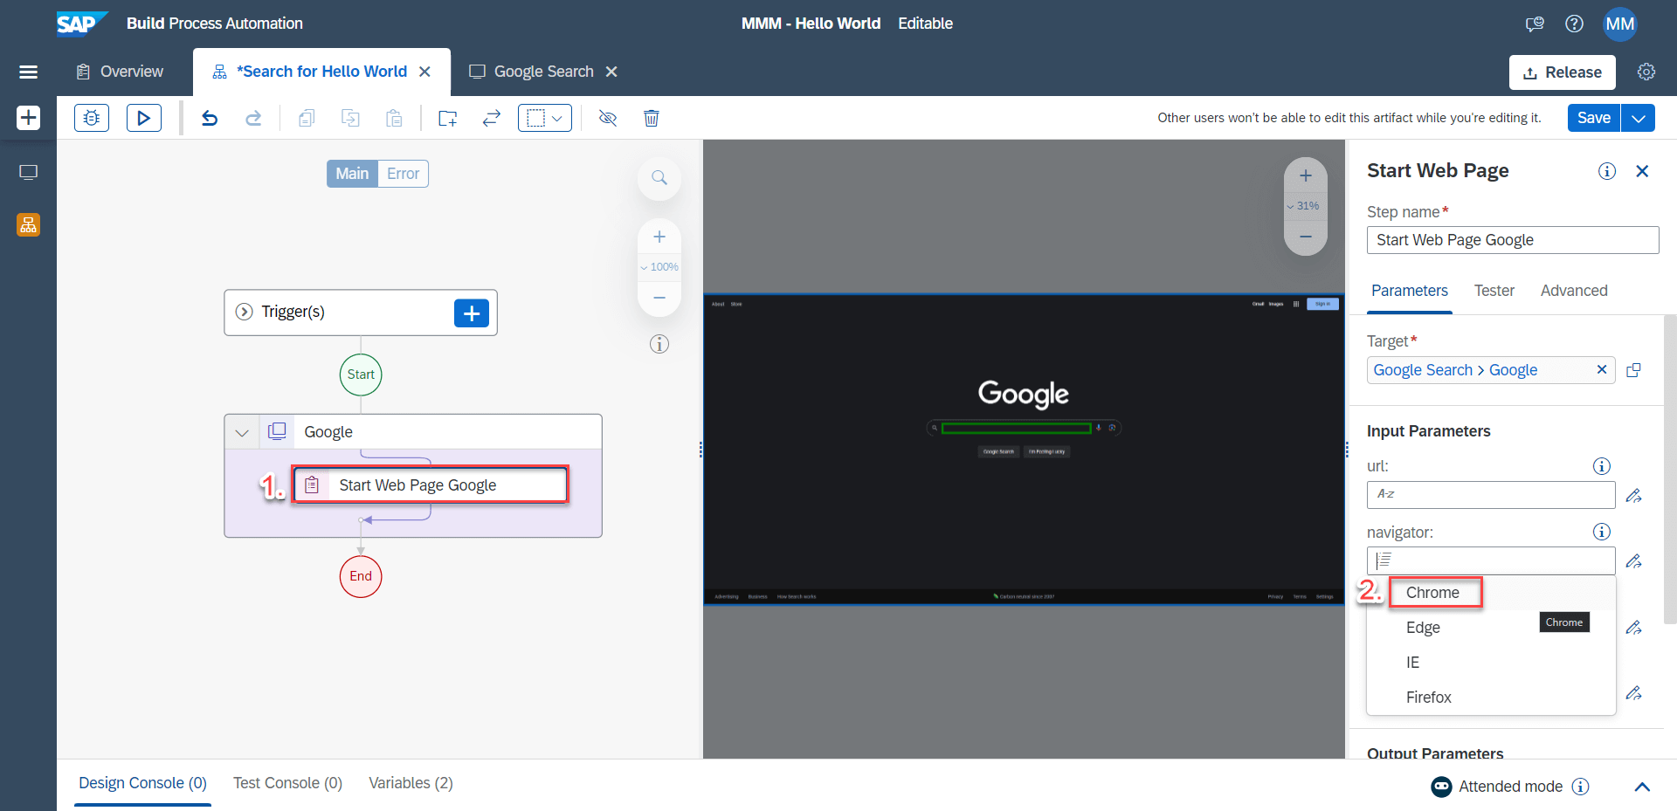
Task: Undo the last action
Action: point(210,118)
